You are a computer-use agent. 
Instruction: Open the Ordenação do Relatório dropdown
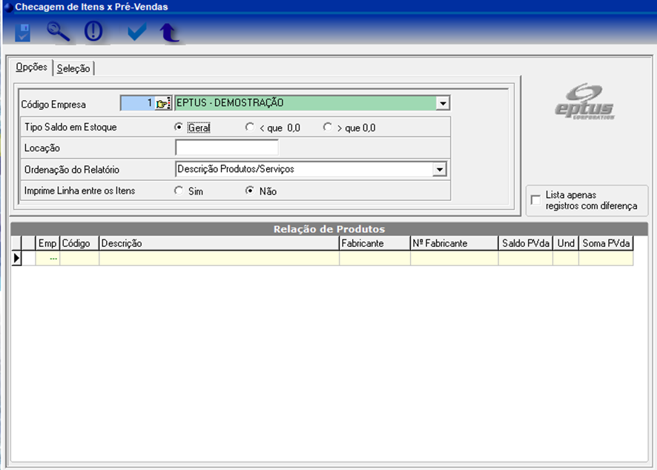click(x=440, y=170)
